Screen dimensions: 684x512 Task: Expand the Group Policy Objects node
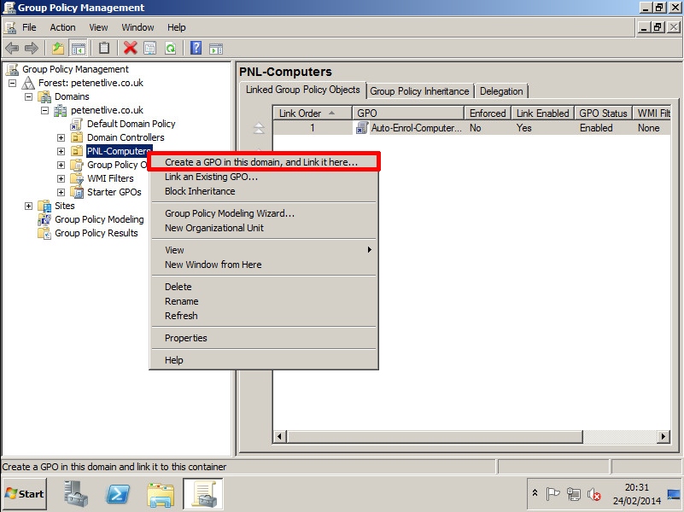click(61, 166)
